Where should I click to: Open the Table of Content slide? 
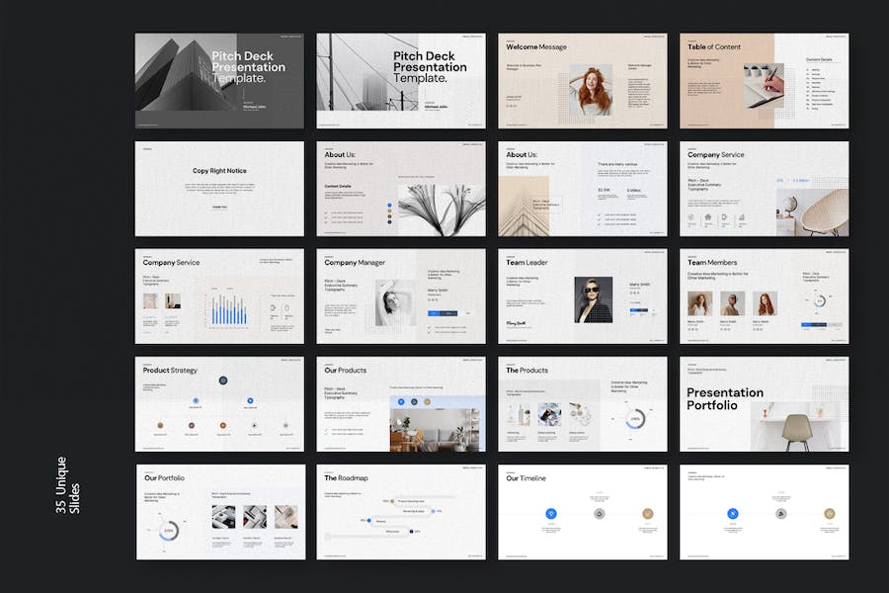764,81
